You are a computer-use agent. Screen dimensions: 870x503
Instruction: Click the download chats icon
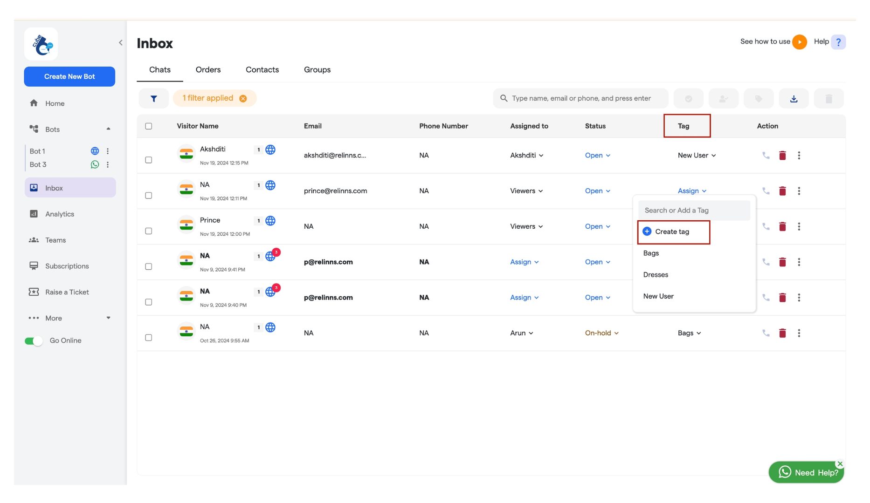pos(794,98)
